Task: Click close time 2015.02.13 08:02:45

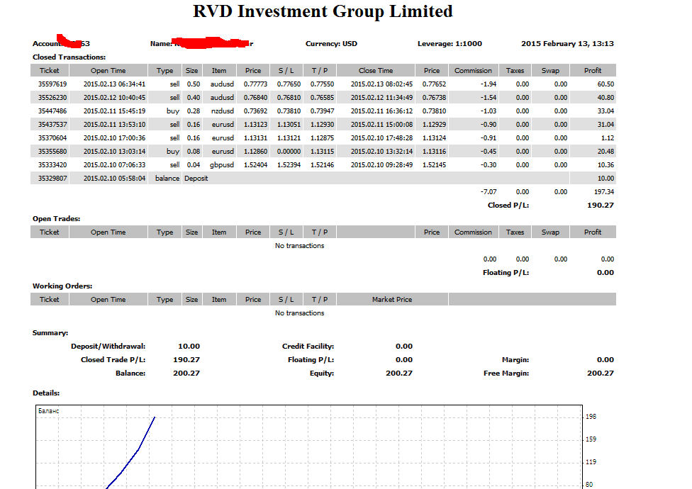Action: pyautogui.click(x=381, y=84)
